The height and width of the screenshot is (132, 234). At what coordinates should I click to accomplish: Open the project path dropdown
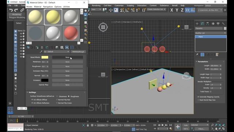(210, 10)
